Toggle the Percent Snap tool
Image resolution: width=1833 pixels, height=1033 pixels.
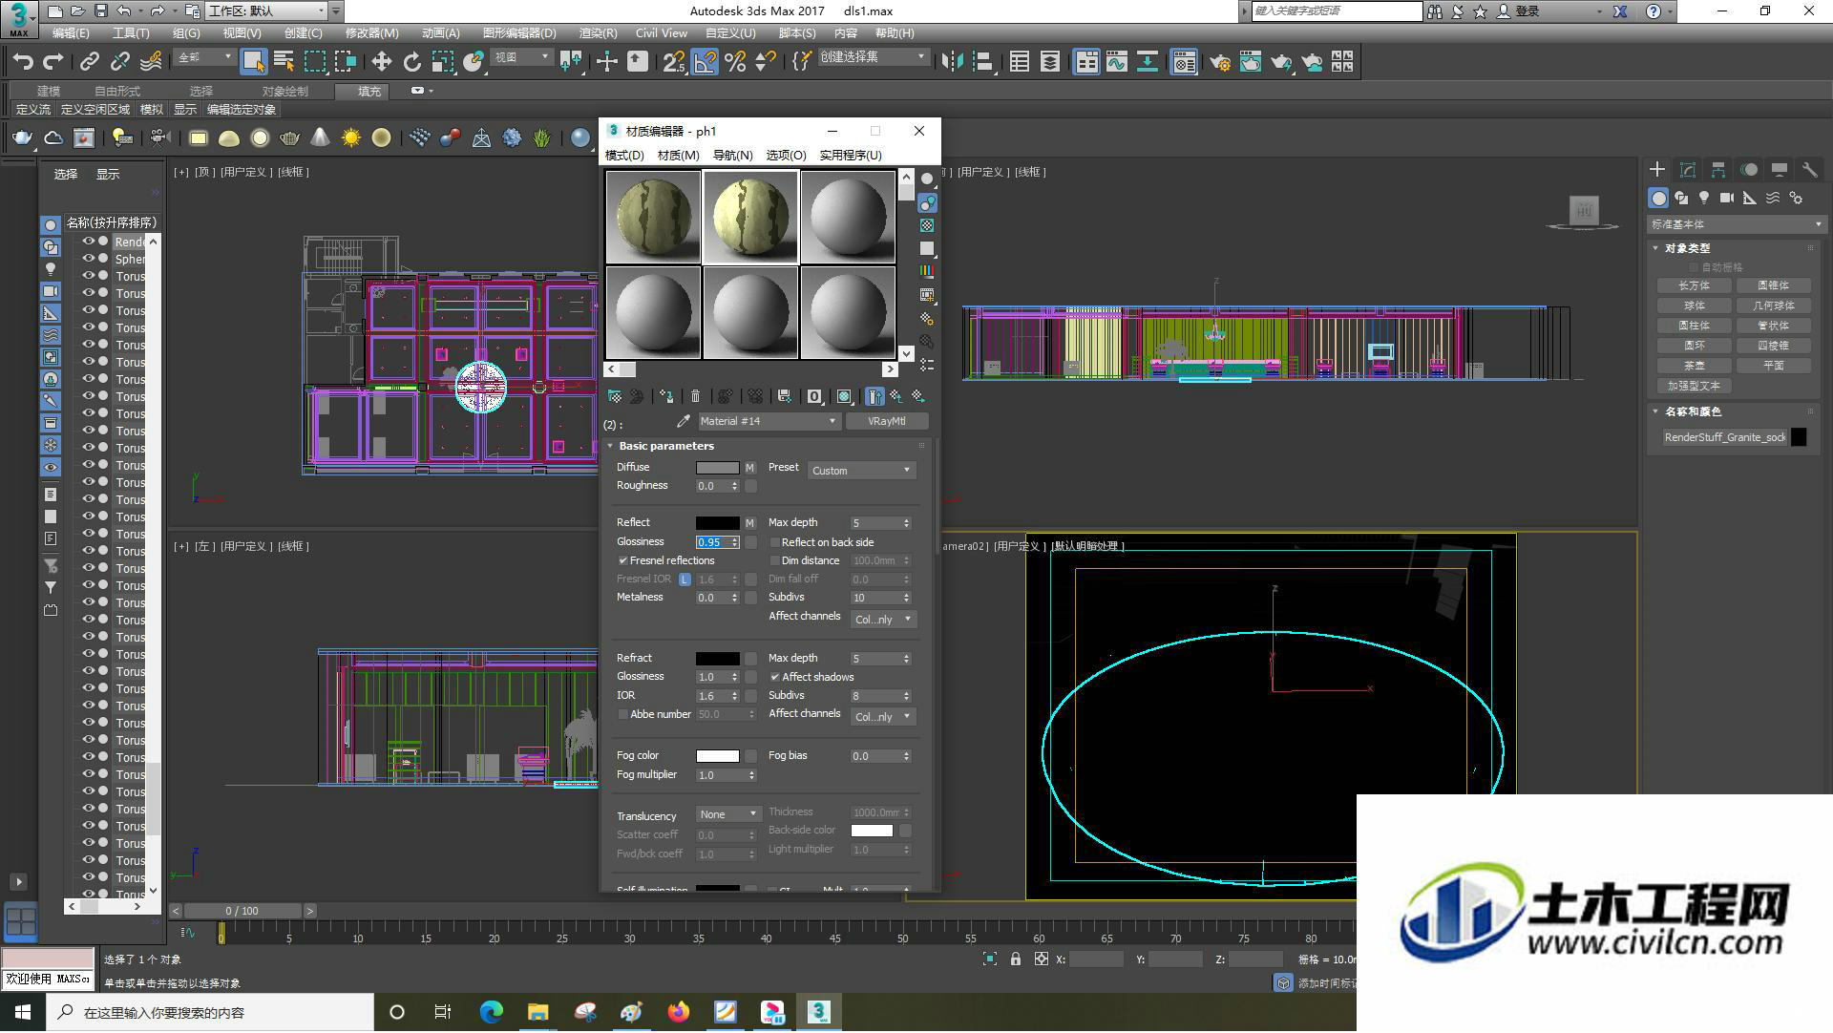coord(735,62)
